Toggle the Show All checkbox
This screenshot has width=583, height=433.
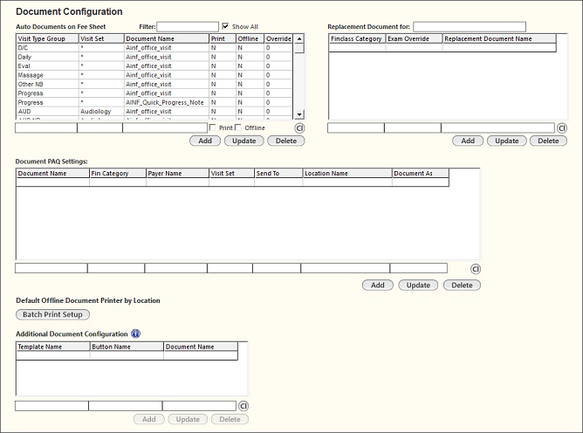pos(225,26)
